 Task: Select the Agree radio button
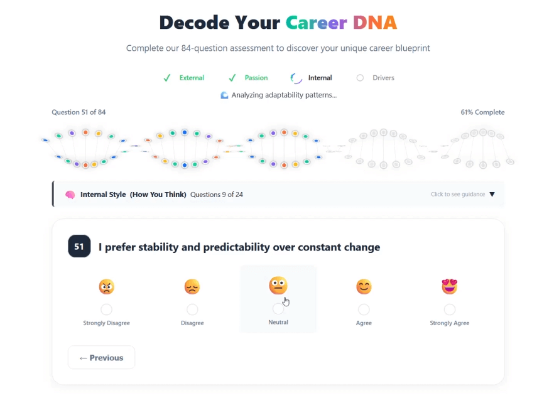[364, 309]
